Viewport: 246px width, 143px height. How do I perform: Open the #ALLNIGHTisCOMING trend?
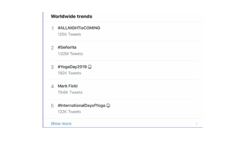pos(79,28)
